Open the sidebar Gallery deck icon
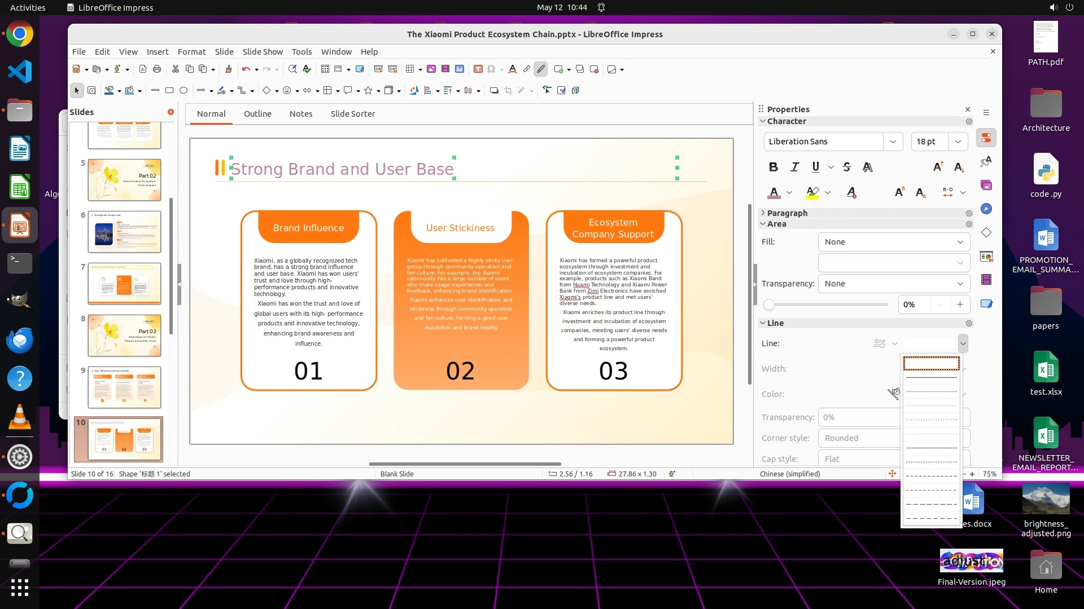1084x609 pixels. coord(986,185)
